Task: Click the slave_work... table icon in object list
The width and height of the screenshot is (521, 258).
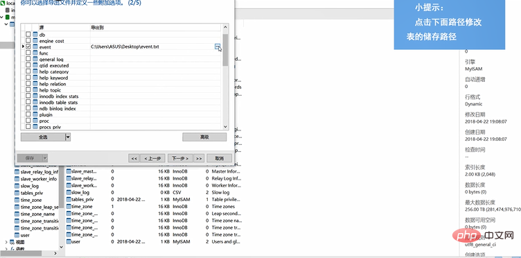Action: click(x=69, y=185)
